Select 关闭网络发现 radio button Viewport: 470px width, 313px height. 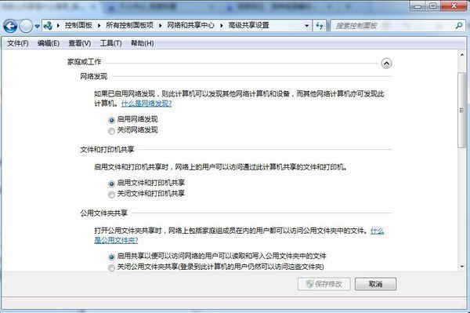click(x=111, y=131)
